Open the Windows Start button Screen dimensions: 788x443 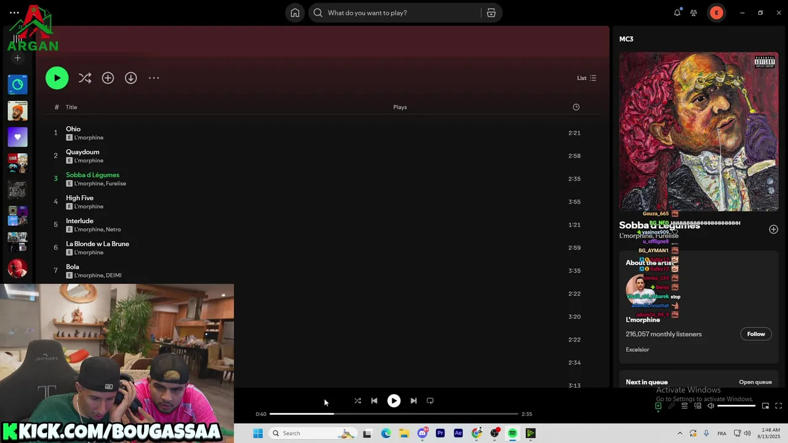coord(258,433)
